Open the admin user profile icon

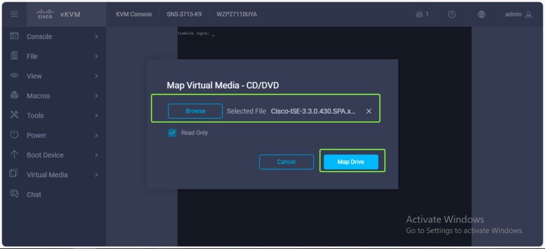pyautogui.click(x=529, y=14)
